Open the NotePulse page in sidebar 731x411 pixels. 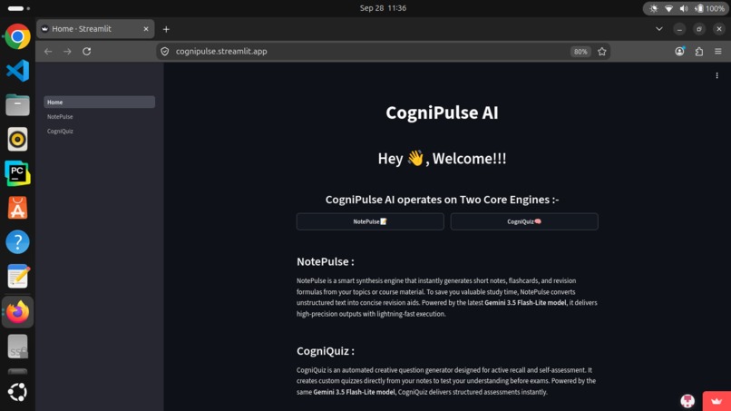point(60,117)
